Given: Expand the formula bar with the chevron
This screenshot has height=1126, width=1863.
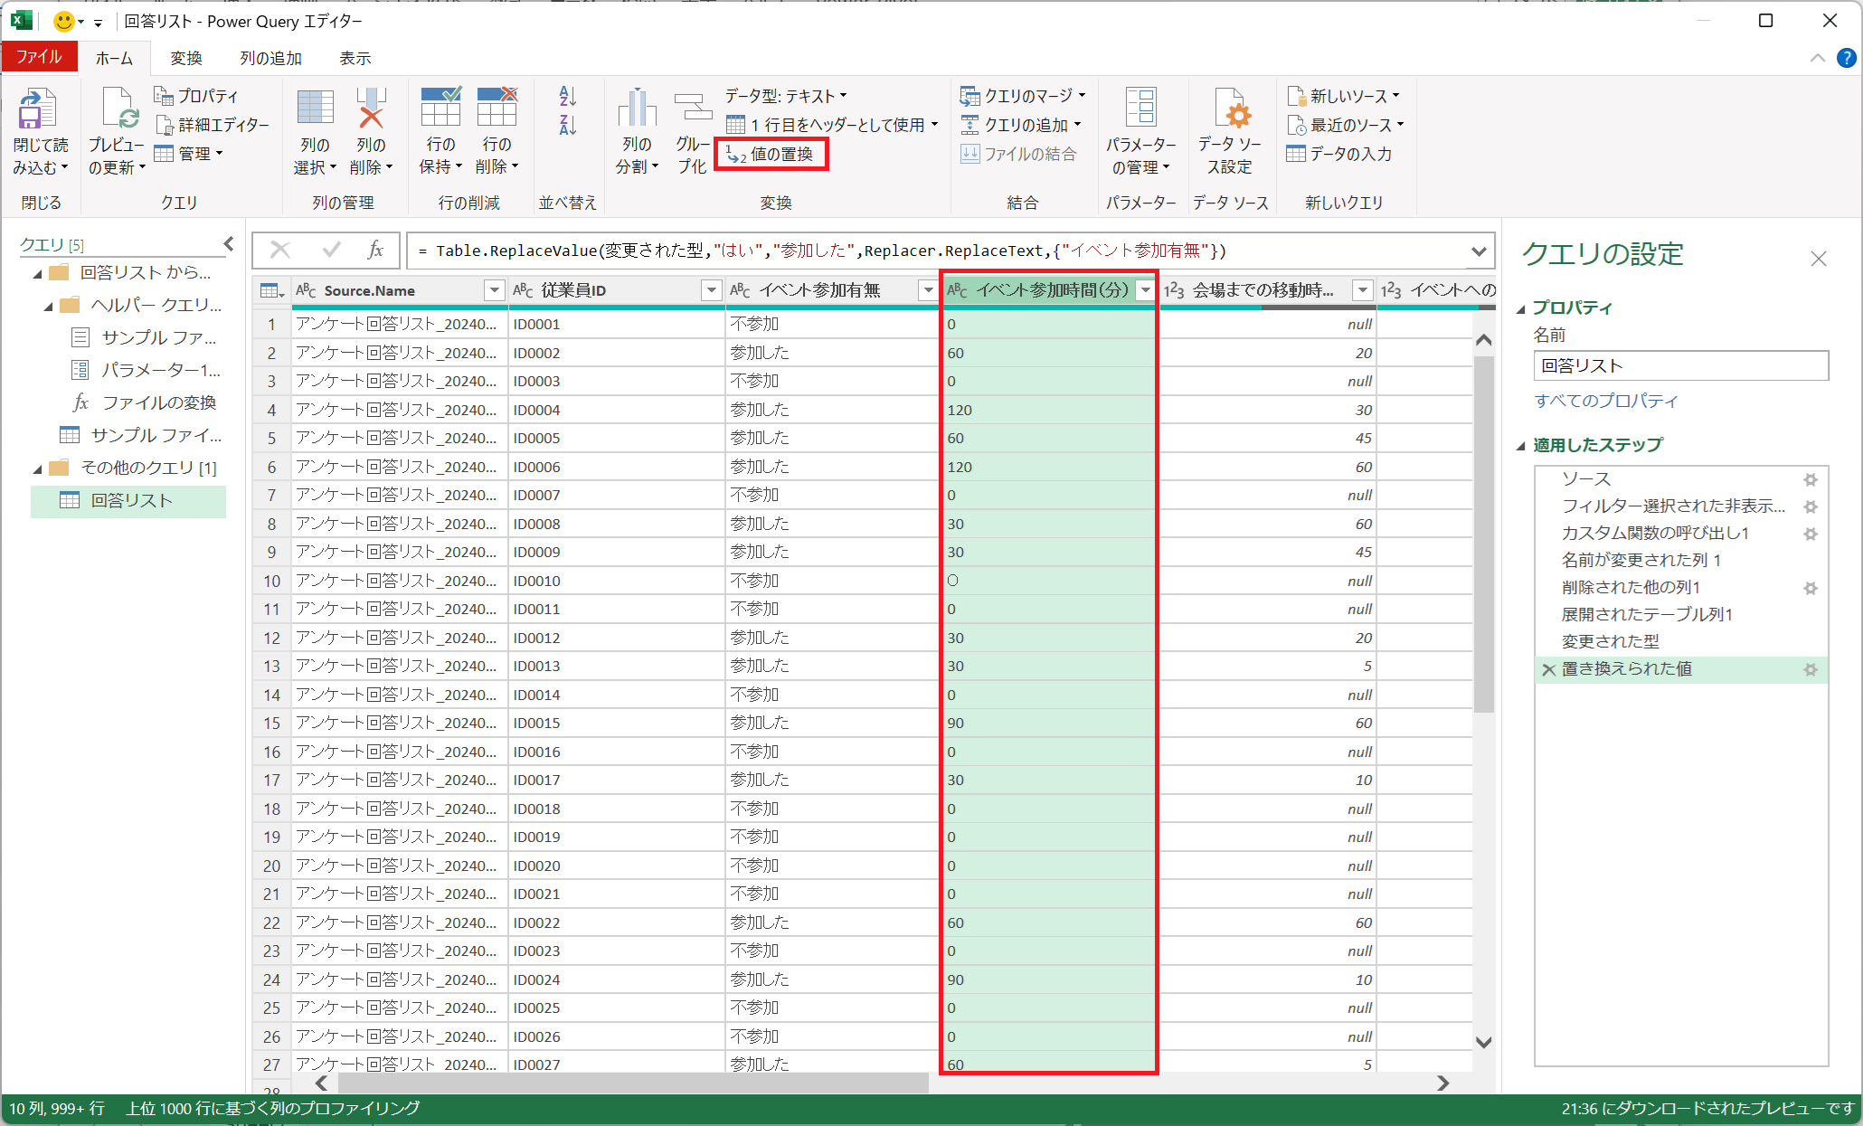Looking at the screenshot, I should click(1480, 251).
